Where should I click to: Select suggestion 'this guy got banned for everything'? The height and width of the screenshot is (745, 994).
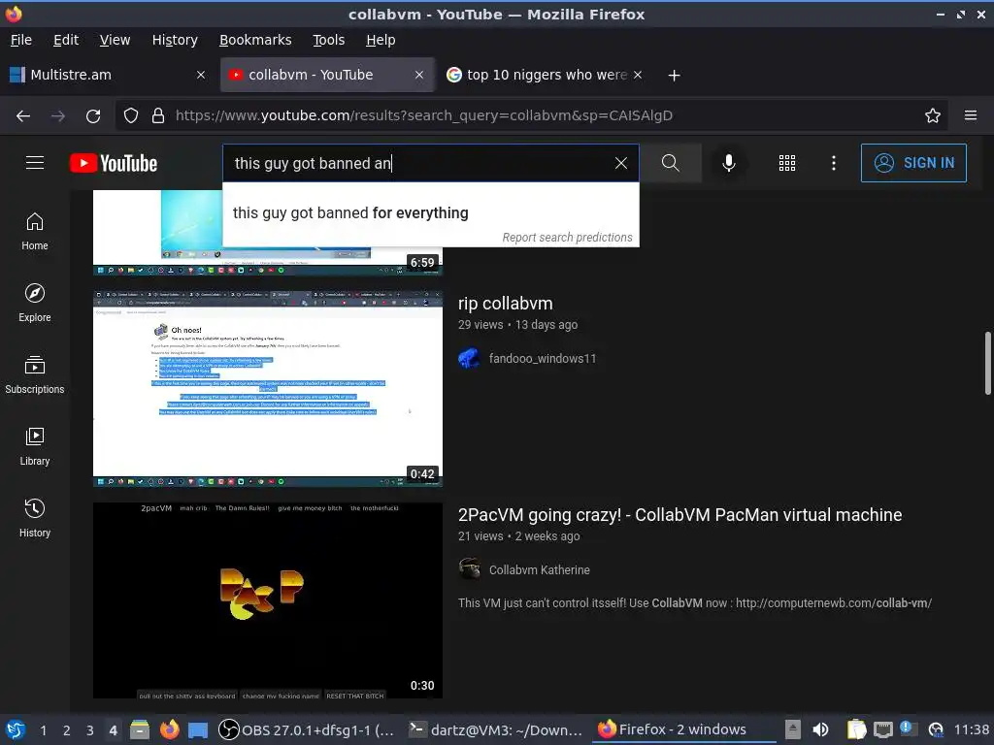pyautogui.click(x=430, y=212)
